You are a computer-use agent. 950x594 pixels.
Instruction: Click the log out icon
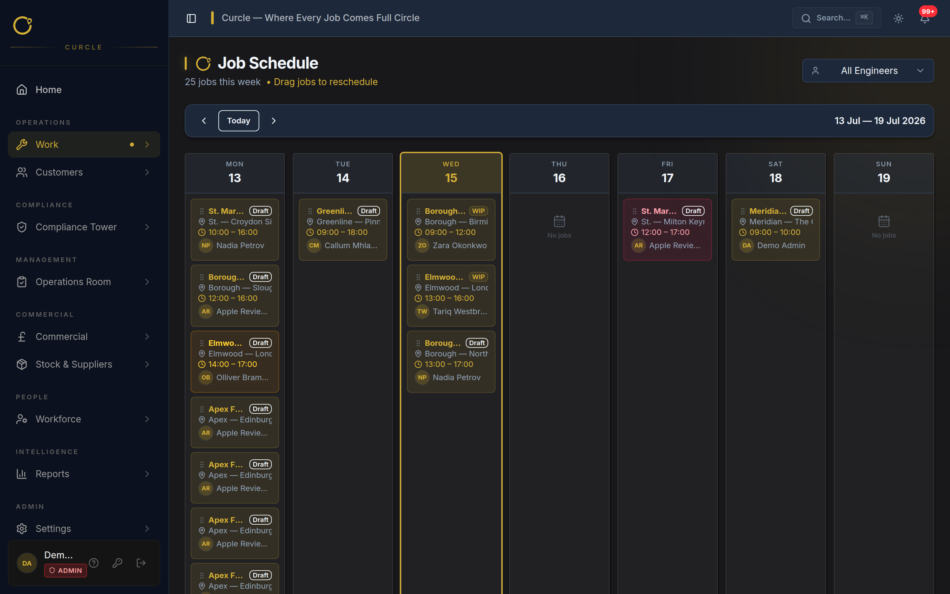(x=141, y=563)
